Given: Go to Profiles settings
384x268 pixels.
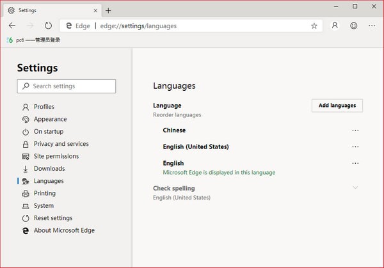Looking at the screenshot, I should click(44, 107).
